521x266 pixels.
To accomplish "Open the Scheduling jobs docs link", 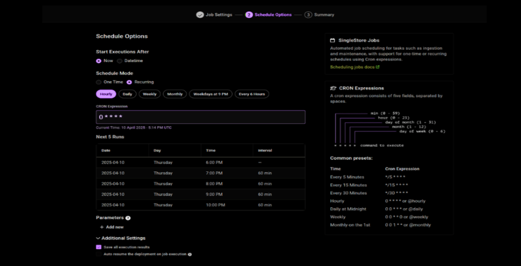I will pyautogui.click(x=352, y=67).
